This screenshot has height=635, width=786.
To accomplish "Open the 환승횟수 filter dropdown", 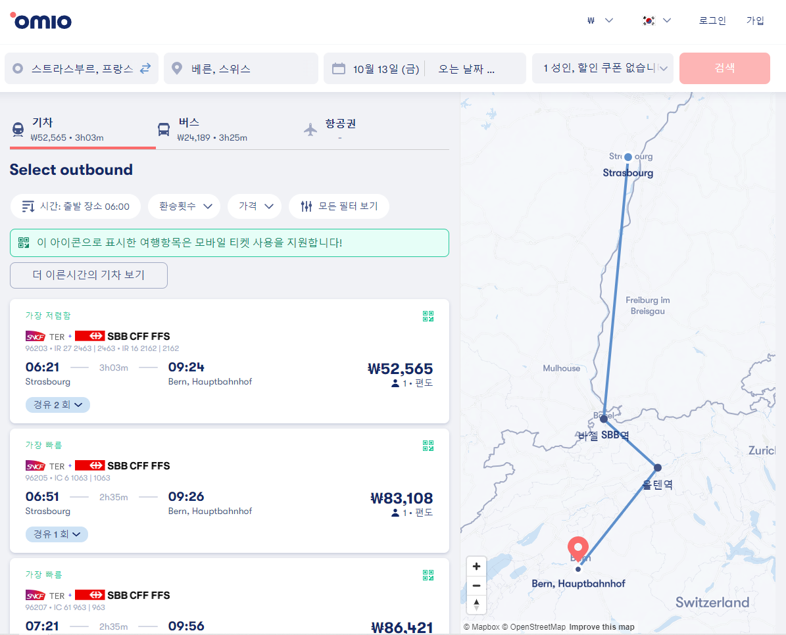I will click(x=184, y=206).
